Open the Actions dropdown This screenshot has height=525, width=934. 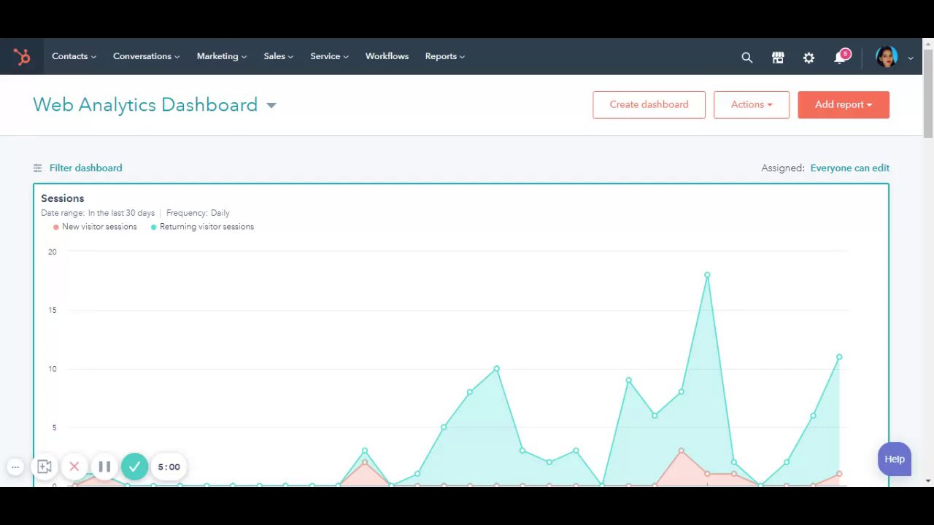click(752, 104)
